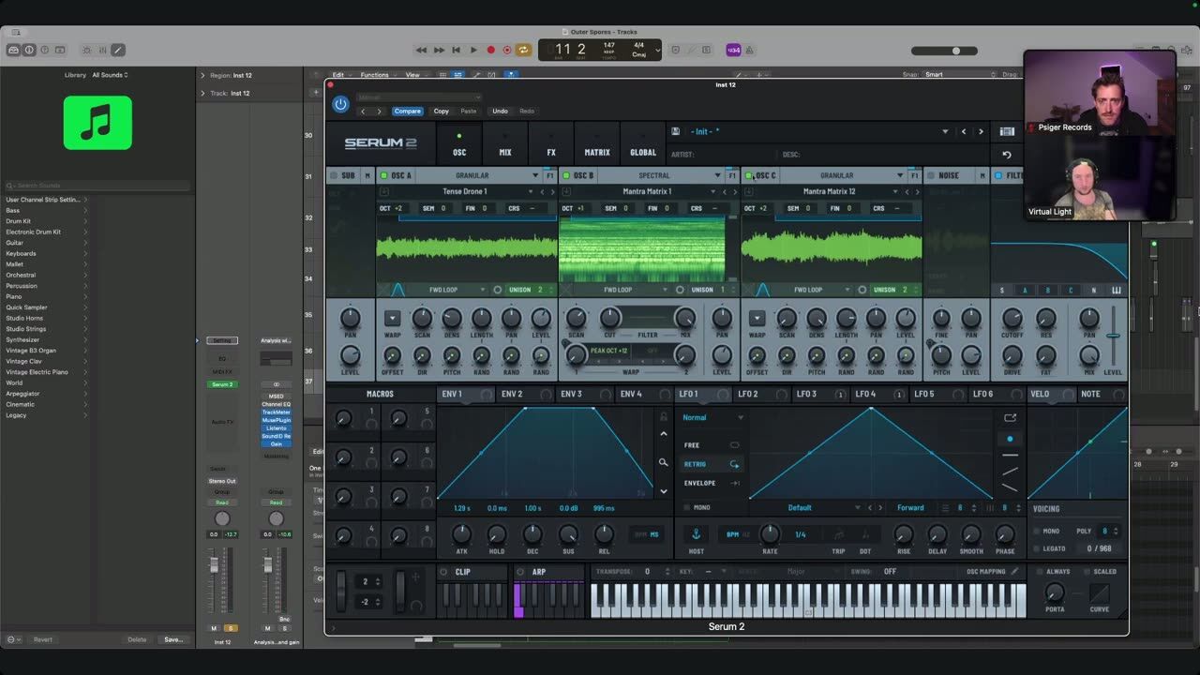Image resolution: width=1200 pixels, height=675 pixels.
Task: Enable the SUB oscillator
Action: click(334, 175)
